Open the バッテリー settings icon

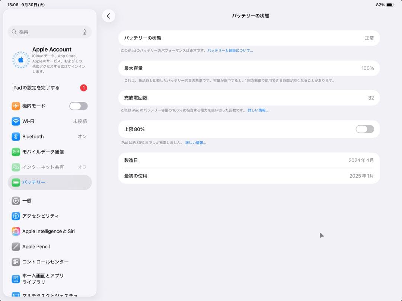[x=15, y=182]
